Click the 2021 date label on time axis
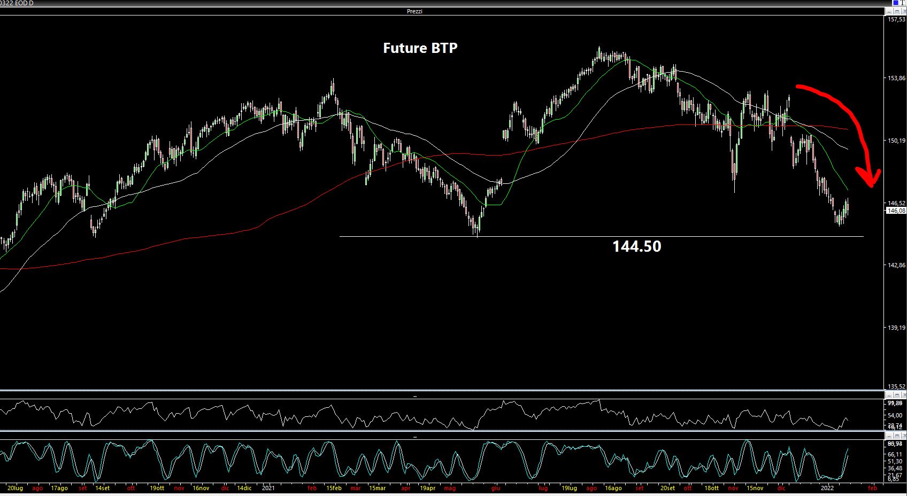This screenshot has height=496, width=907. pyautogui.click(x=268, y=488)
